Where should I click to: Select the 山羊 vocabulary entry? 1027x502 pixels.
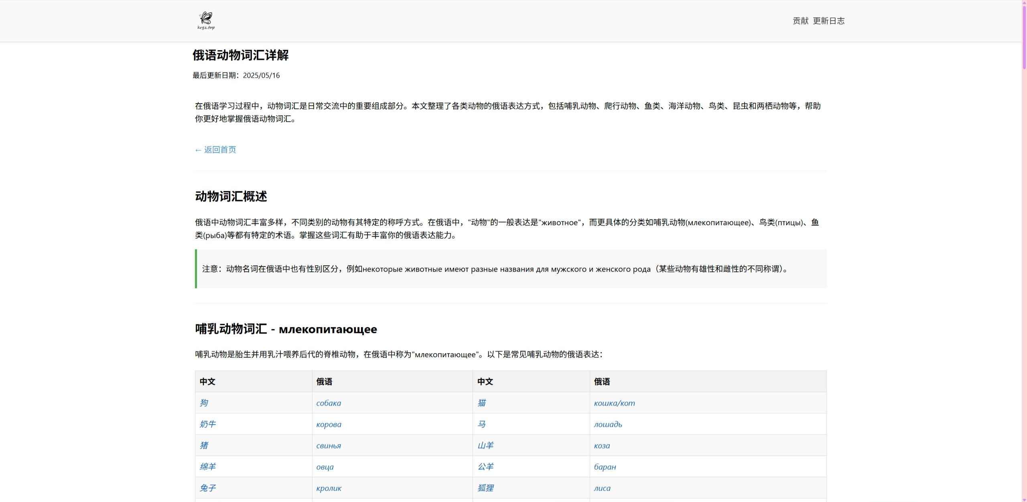[x=486, y=445]
